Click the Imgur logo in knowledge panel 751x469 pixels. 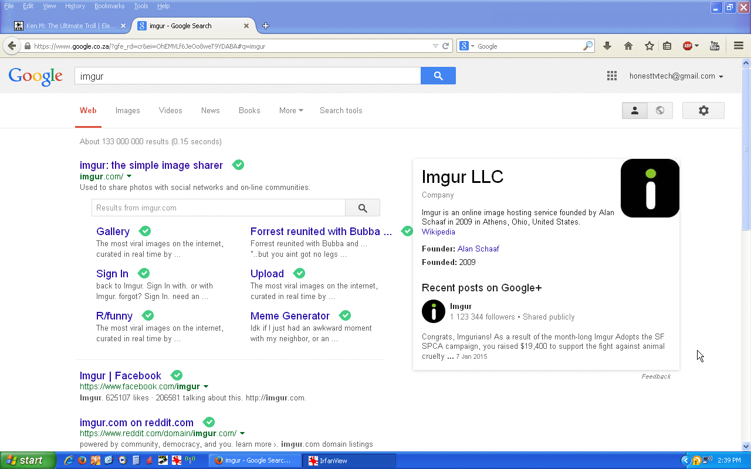650,188
